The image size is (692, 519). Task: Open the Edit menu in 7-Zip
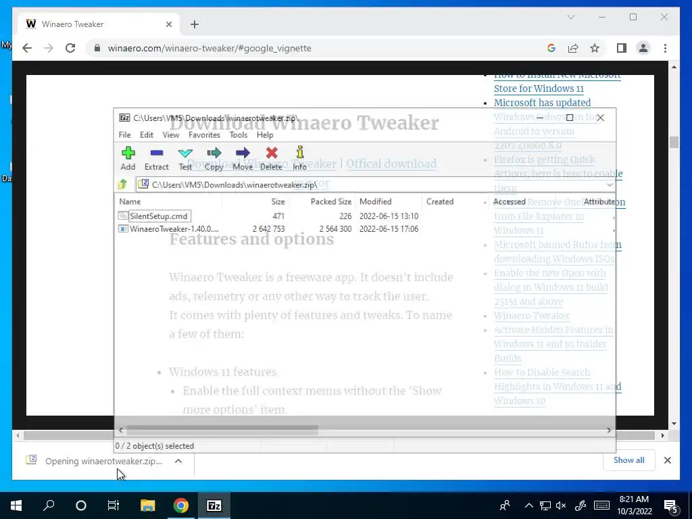(147, 135)
